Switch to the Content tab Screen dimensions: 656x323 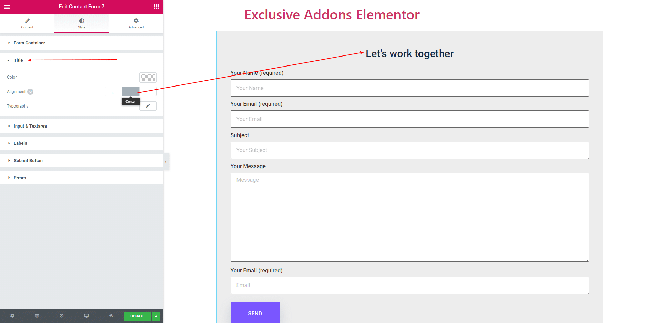coord(27,23)
